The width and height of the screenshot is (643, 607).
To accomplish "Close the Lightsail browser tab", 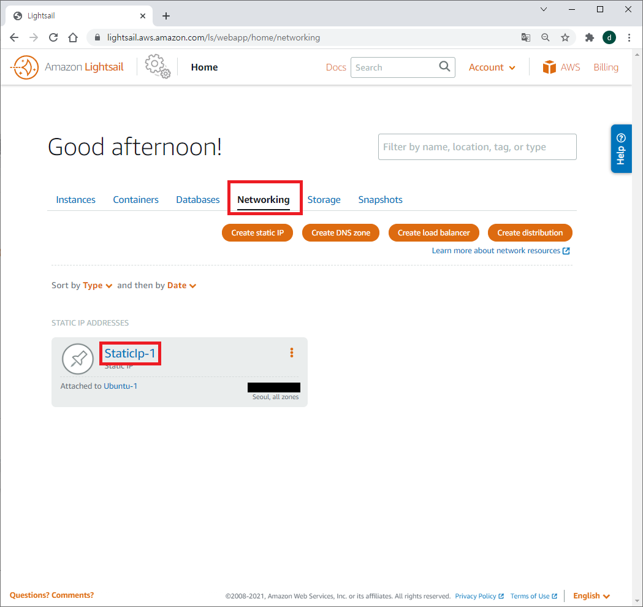I will click(143, 16).
